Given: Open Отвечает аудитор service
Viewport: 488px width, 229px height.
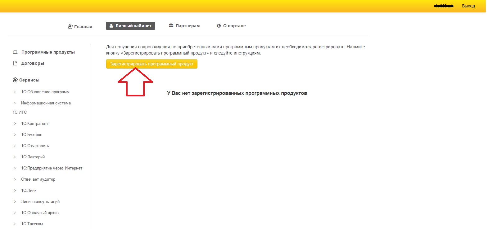Looking at the screenshot, I should point(38,179).
